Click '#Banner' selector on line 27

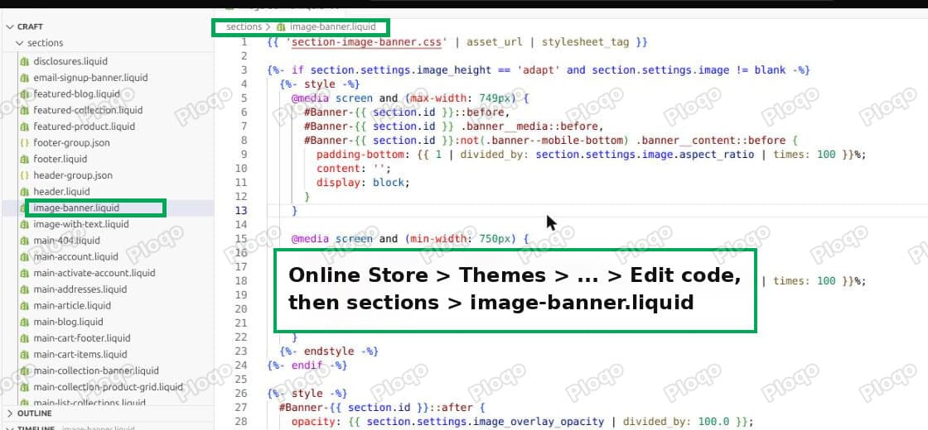tap(300, 408)
